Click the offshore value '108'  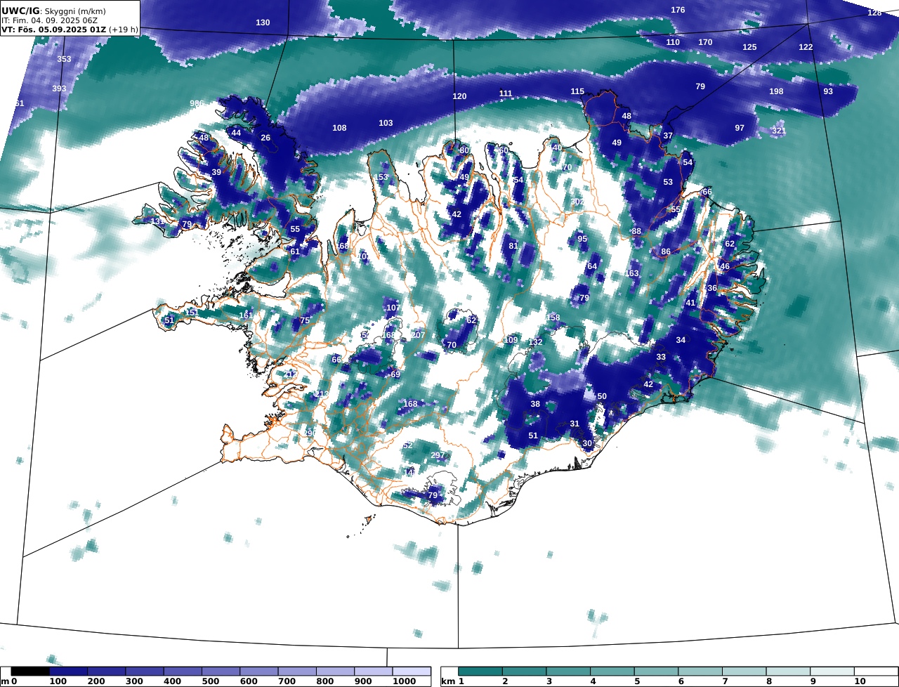[339, 128]
